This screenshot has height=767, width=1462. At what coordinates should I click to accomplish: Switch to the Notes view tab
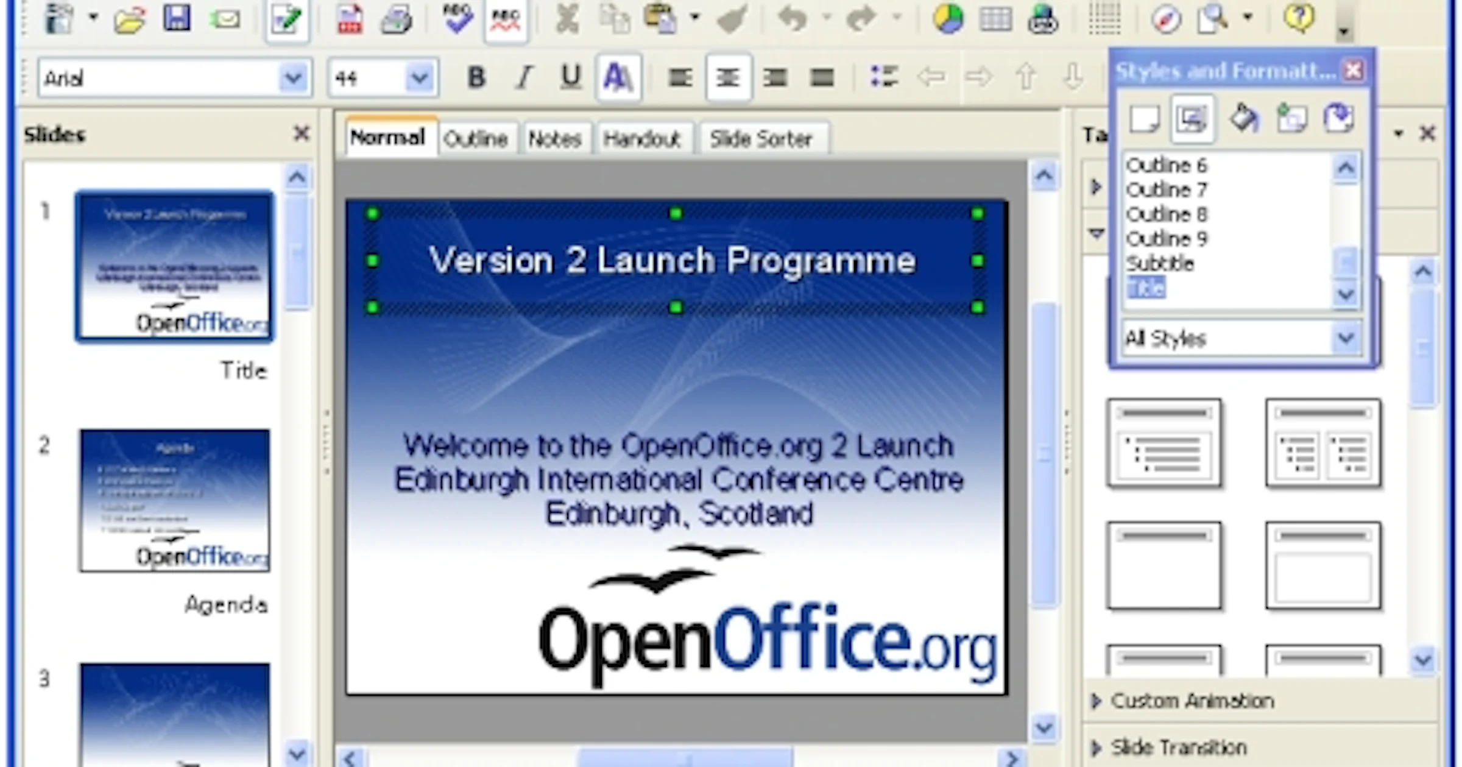pos(556,139)
